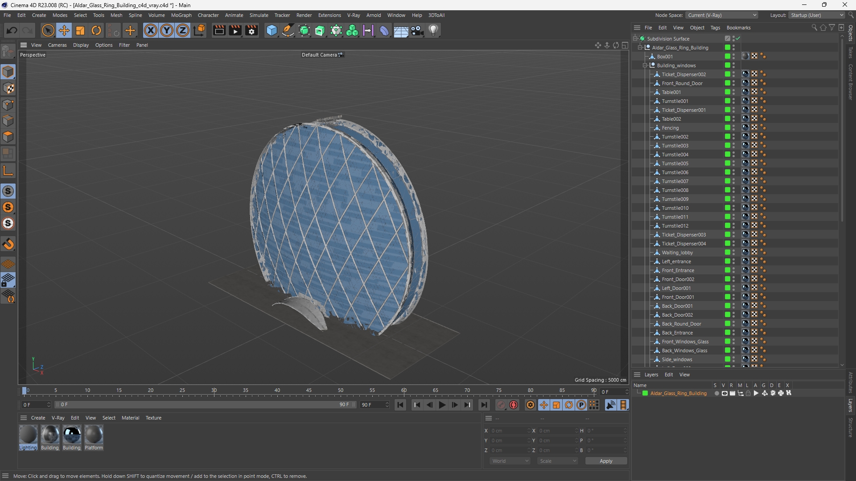Screen dimensions: 856x481
Task: Toggle Y axis lock
Action: pos(167,30)
